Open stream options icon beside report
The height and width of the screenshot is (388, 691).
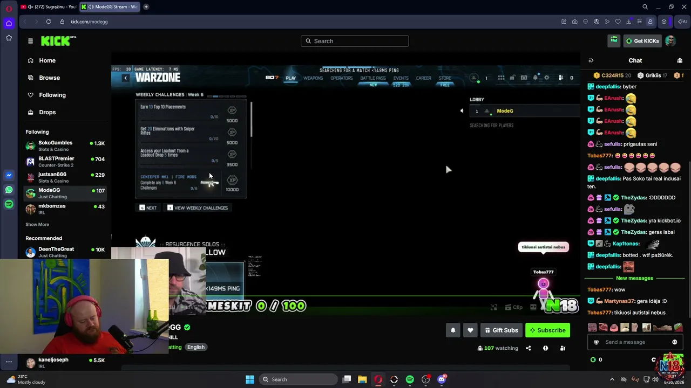563,348
